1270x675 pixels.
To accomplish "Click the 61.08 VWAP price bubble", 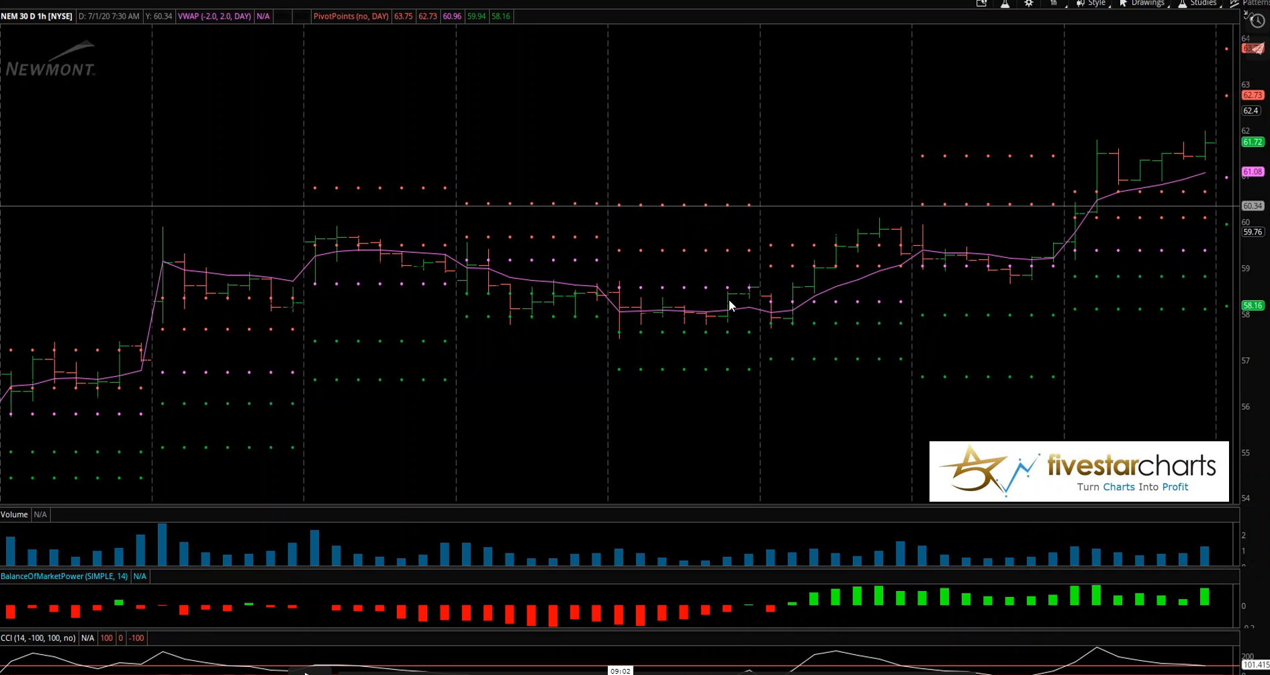I will click(x=1253, y=172).
